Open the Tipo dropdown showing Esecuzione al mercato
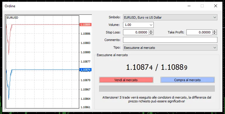Viewport: 225px width, 114px height. point(170,48)
